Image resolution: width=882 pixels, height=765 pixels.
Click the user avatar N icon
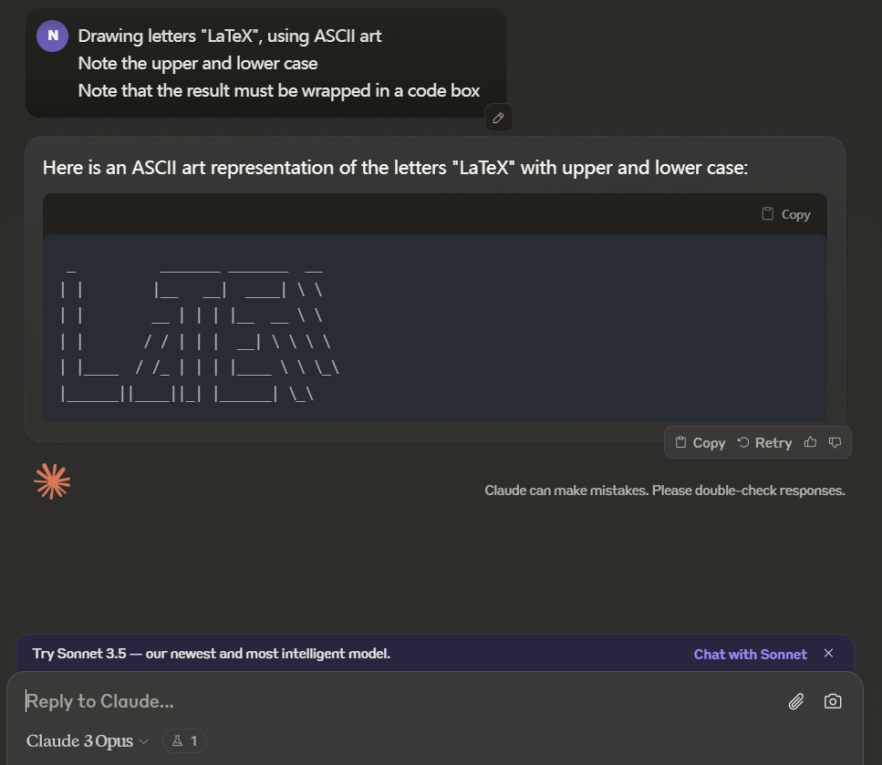tap(52, 36)
